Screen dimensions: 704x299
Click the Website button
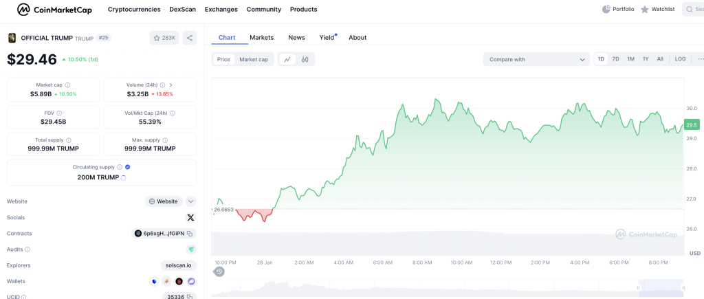(164, 201)
